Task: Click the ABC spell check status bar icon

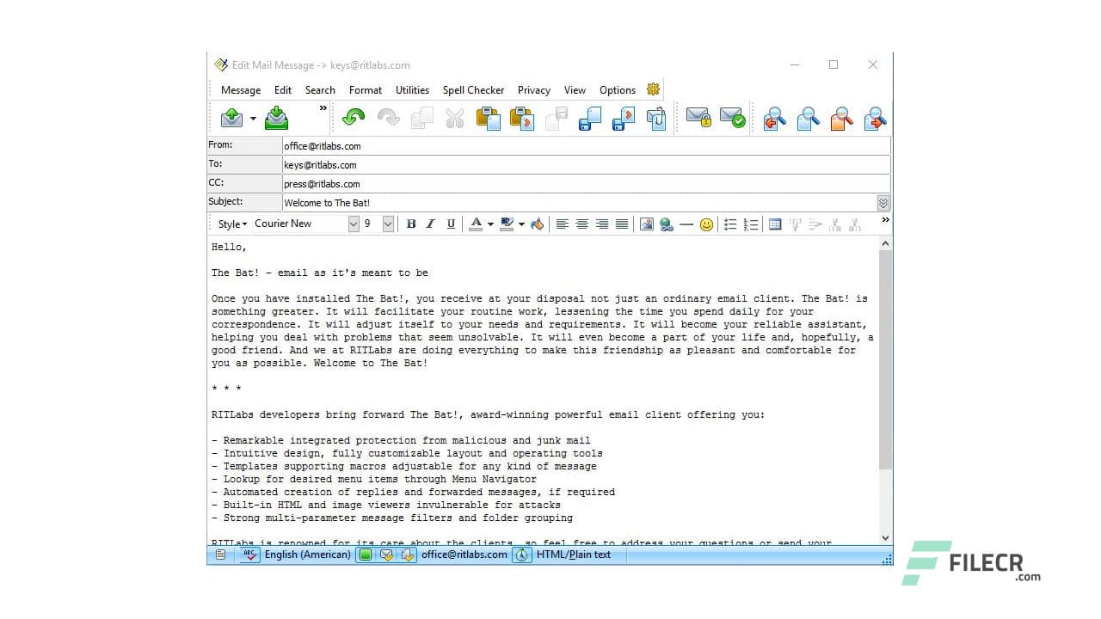Action: [250, 555]
